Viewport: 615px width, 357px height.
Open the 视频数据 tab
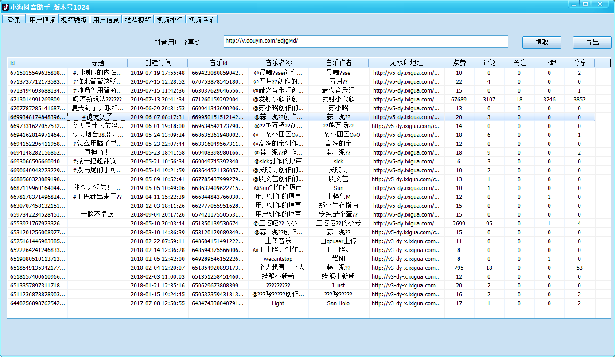[74, 20]
